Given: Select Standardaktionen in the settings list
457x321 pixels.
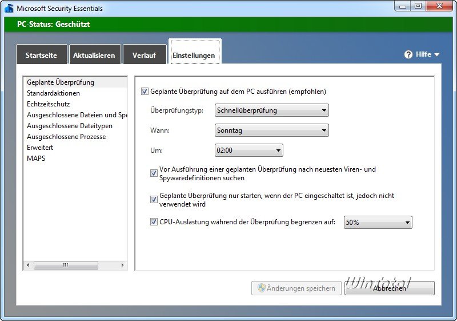Looking at the screenshot, I should tap(75, 93).
